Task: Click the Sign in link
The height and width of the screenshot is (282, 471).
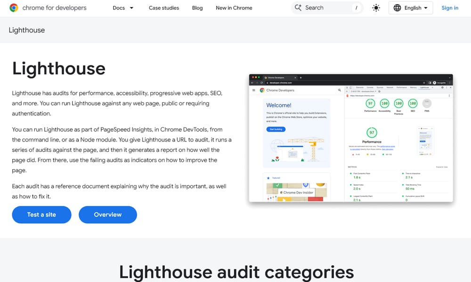Action: click(450, 8)
